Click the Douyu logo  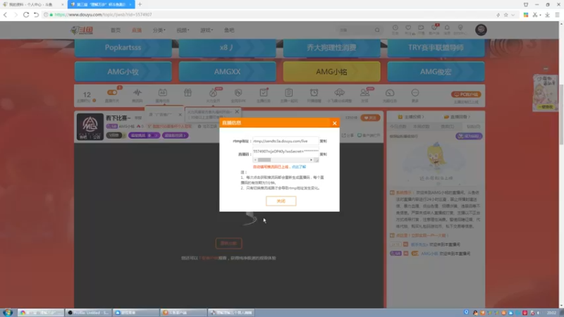pos(82,30)
